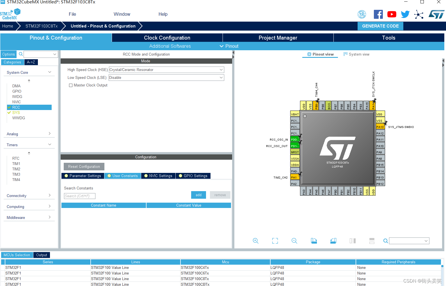Select SYS in System Core list
The width and height of the screenshot is (446, 286).
click(16, 113)
